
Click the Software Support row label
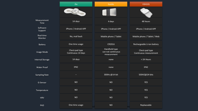[x=42, y=29]
